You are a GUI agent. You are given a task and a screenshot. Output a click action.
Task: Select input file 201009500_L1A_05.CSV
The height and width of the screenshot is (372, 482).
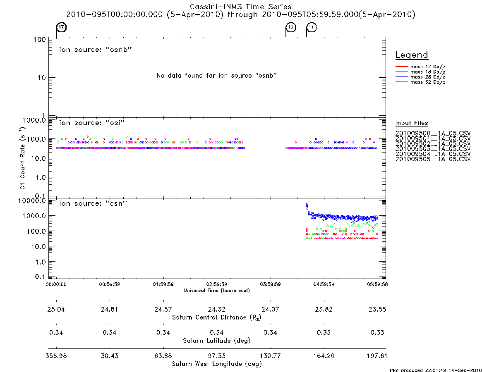pos(433,134)
